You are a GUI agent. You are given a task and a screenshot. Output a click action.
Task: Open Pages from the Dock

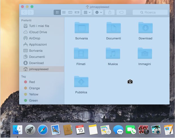click(x=169, y=130)
